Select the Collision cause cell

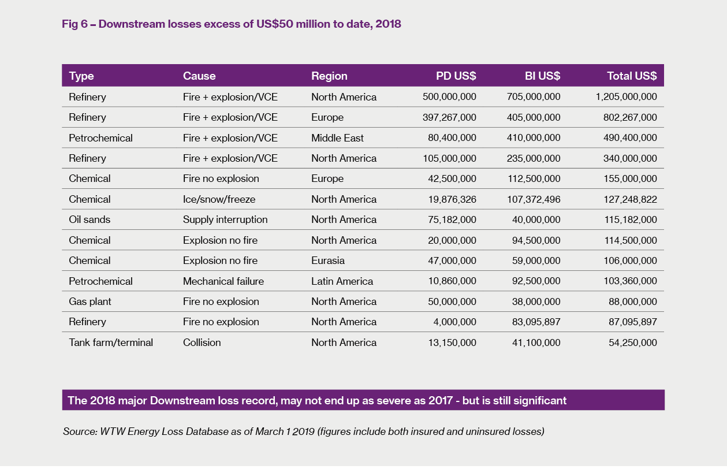pos(202,343)
